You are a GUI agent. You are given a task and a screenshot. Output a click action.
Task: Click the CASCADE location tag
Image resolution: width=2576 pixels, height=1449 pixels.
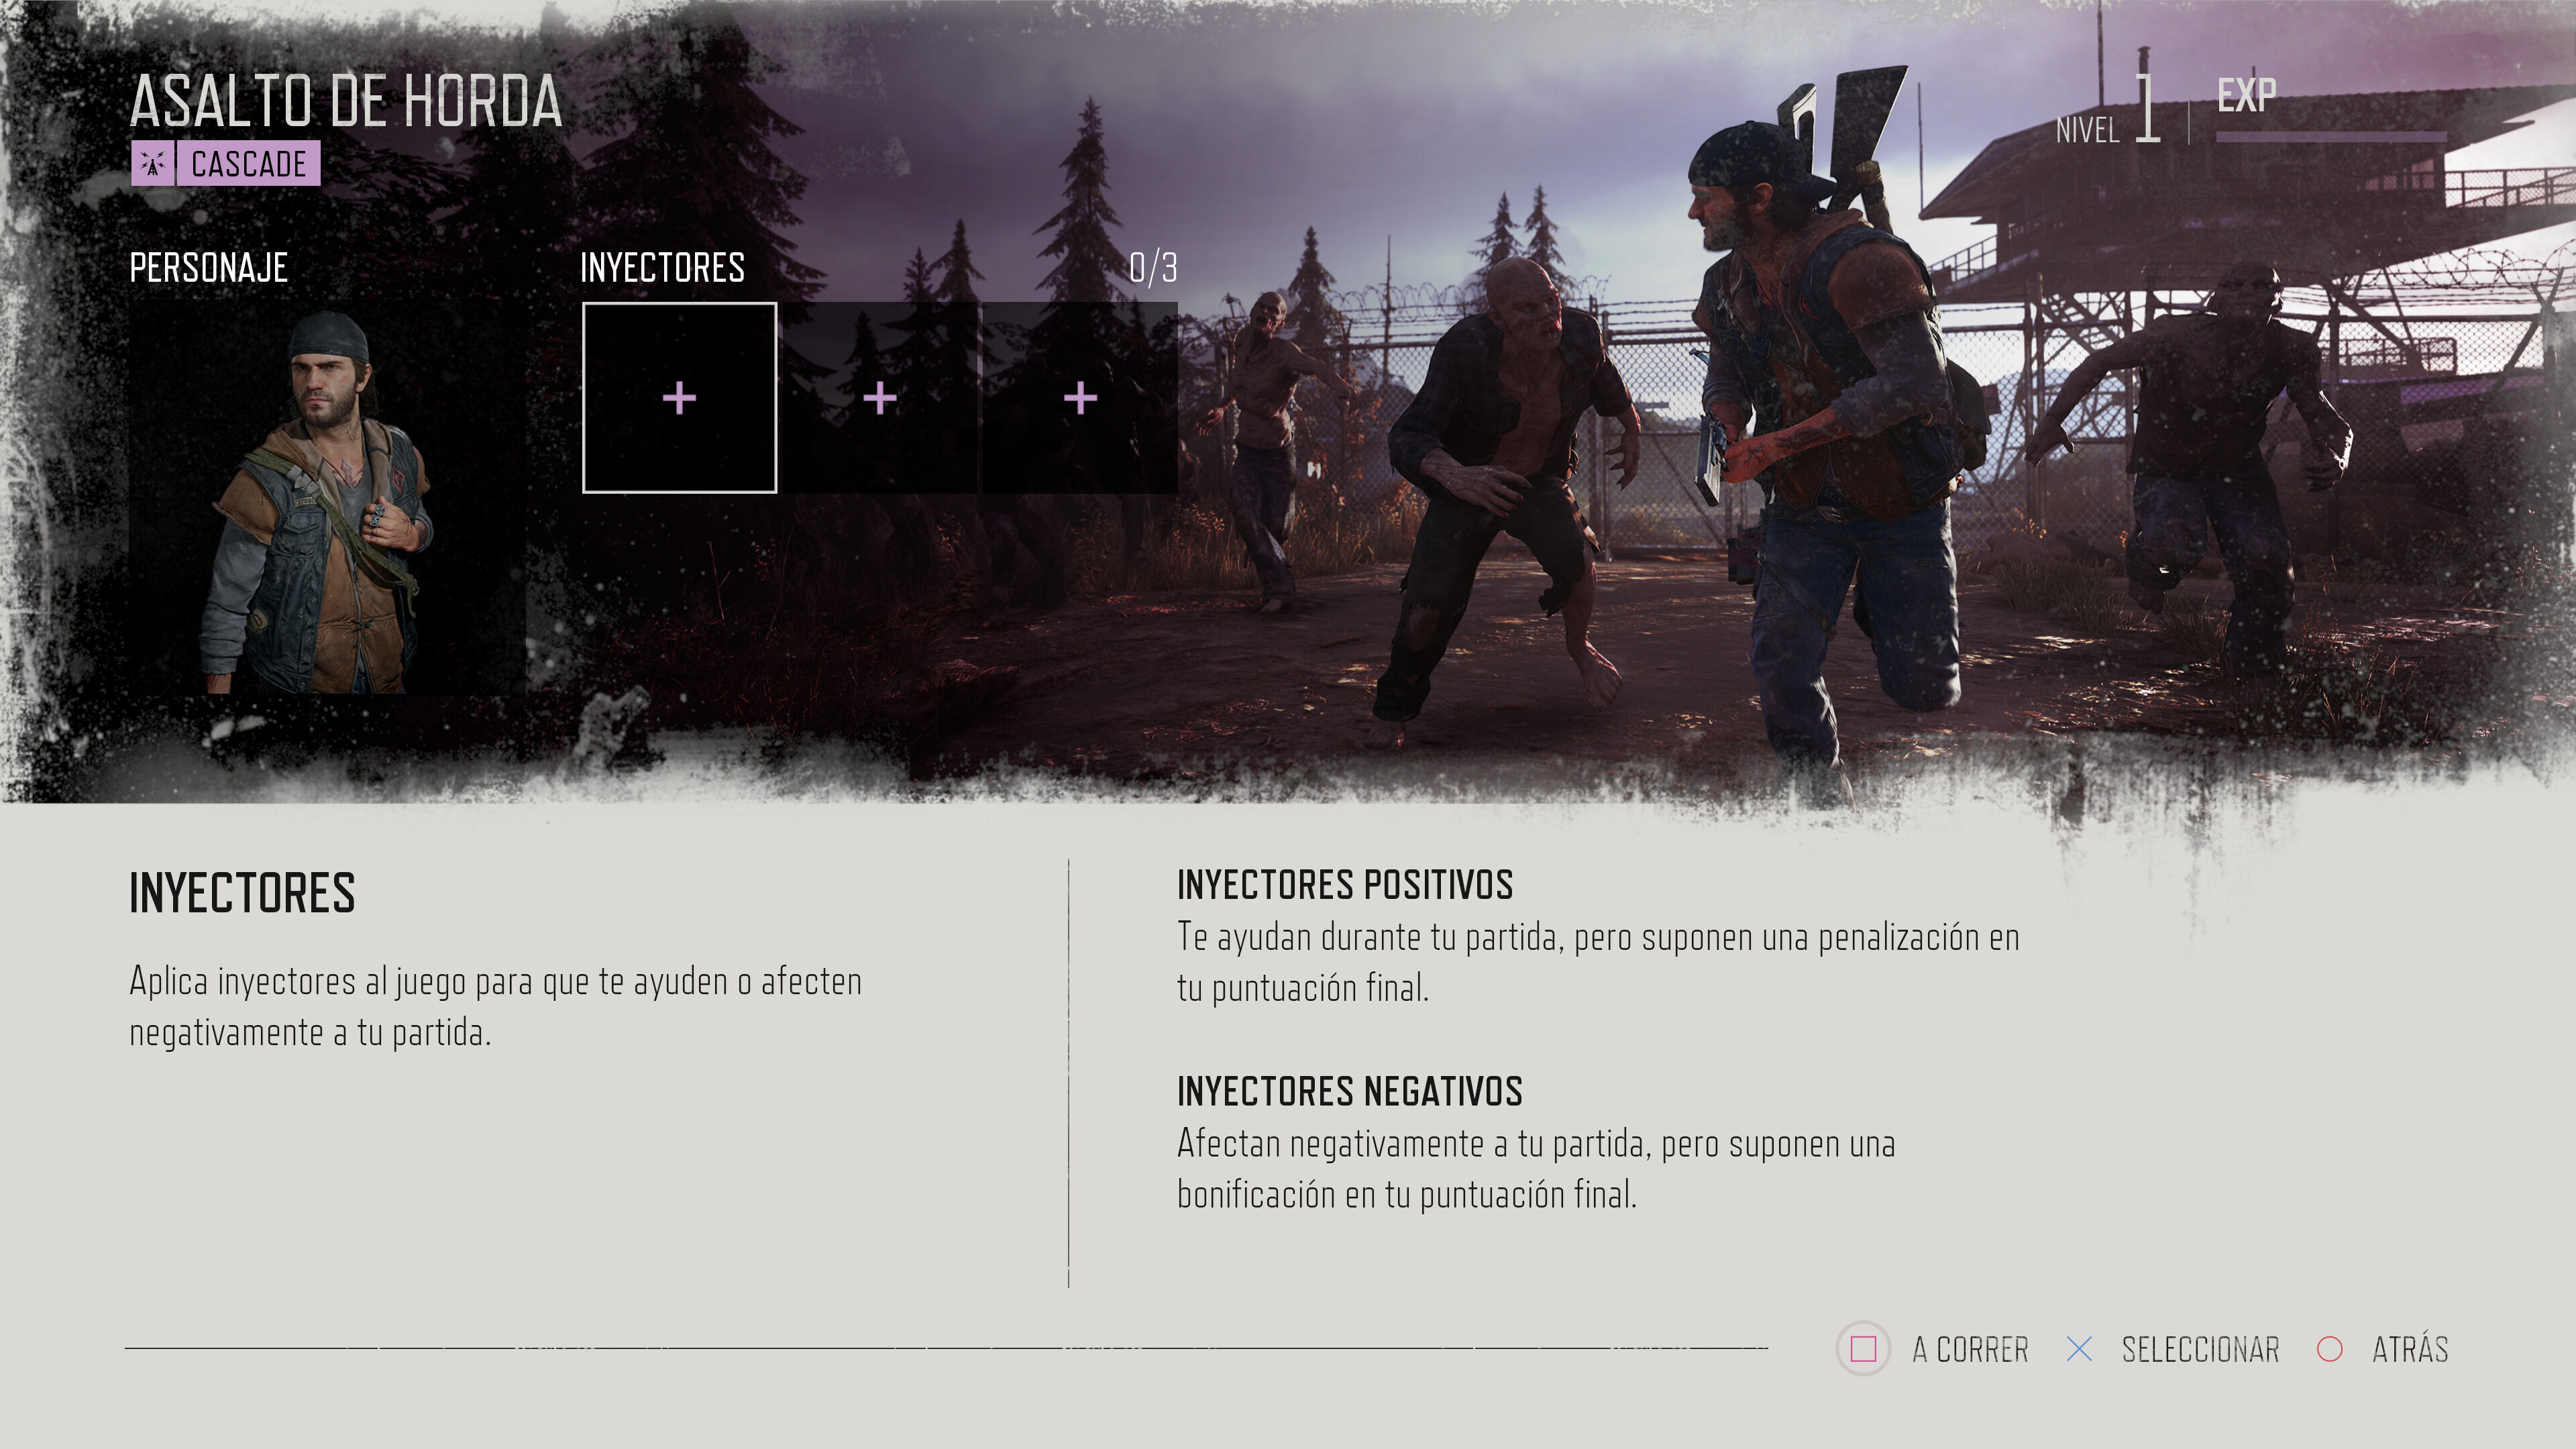(249, 163)
